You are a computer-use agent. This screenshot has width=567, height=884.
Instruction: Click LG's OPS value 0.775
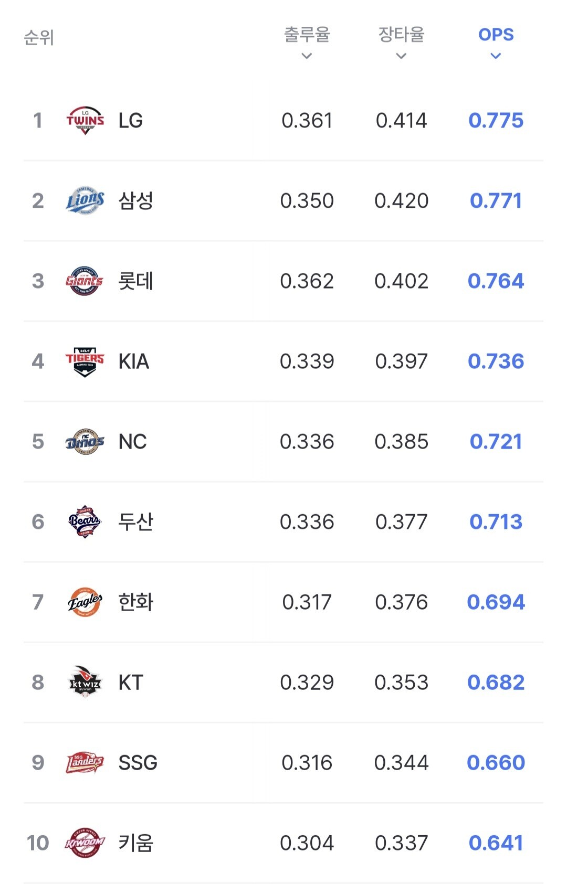pos(496,121)
